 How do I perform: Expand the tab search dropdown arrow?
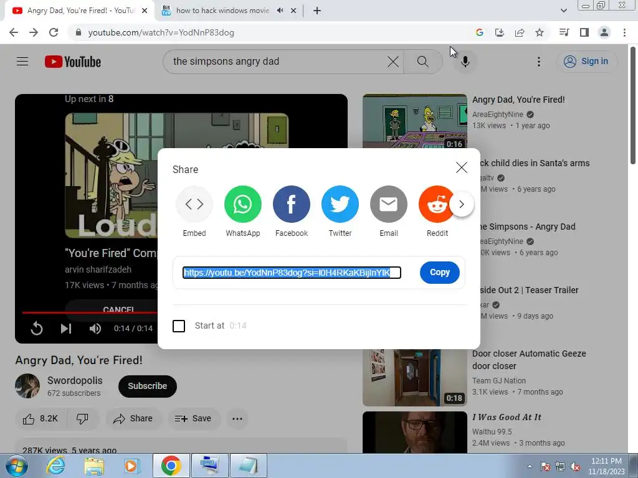563,11
